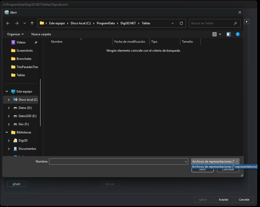Select Archivos de representaciones (*.representations) option
Image resolution: width=260 pixels, height=207 pixels.
(224, 167)
